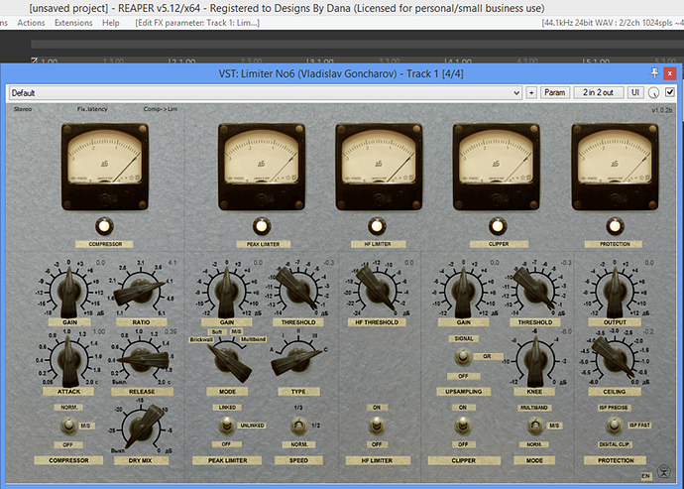Pin the FX window on top

coord(654,73)
